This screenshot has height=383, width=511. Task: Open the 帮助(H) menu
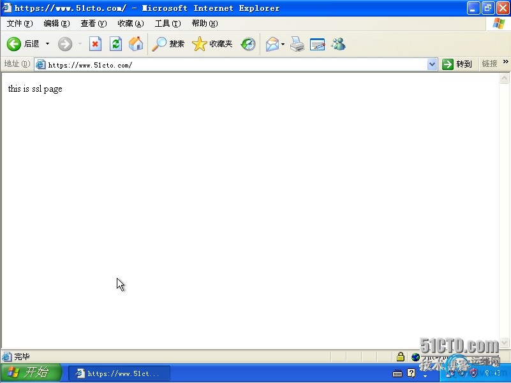pos(205,24)
